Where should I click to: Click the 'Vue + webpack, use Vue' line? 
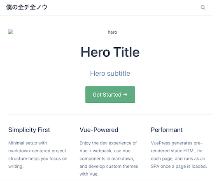coord(105,151)
